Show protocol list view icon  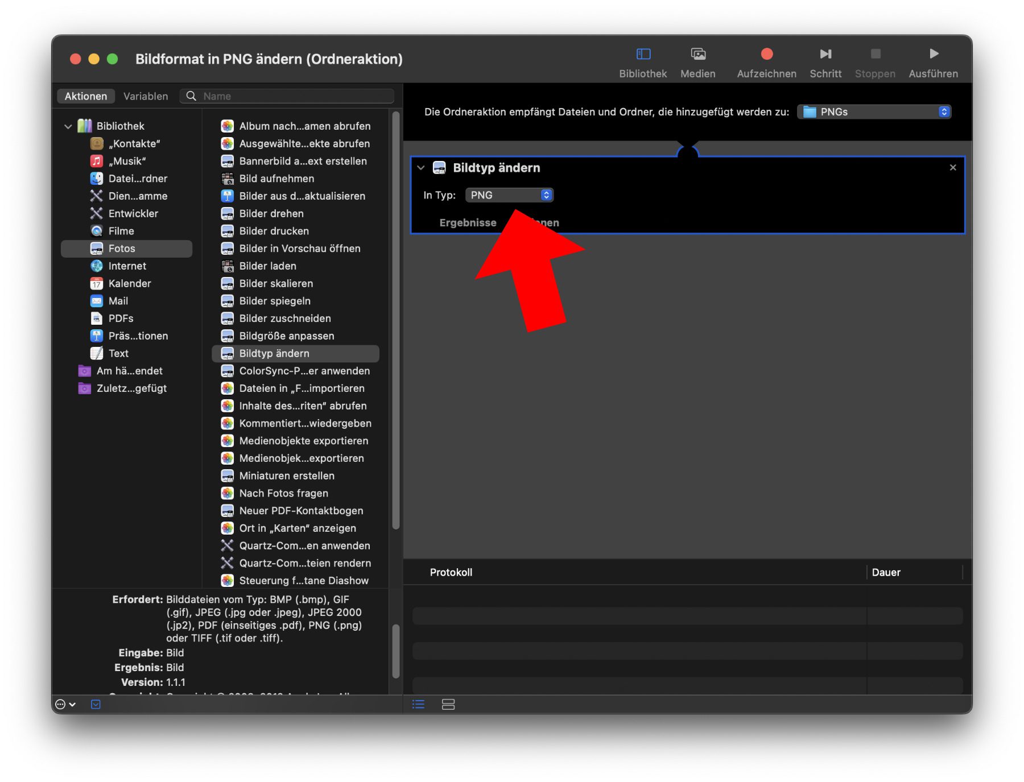418,705
